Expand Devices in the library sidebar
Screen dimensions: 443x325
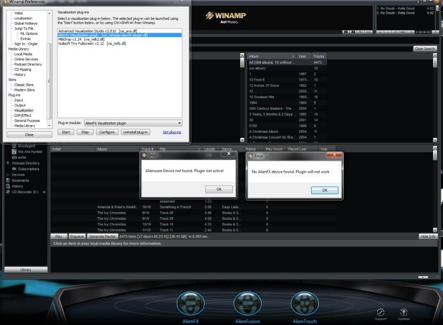(8, 175)
